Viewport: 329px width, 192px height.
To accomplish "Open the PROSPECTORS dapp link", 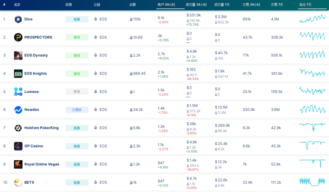I will tap(38, 37).
